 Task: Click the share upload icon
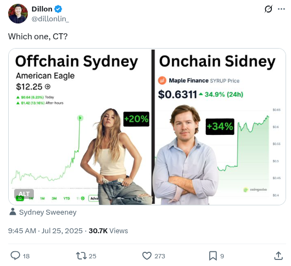(x=278, y=256)
